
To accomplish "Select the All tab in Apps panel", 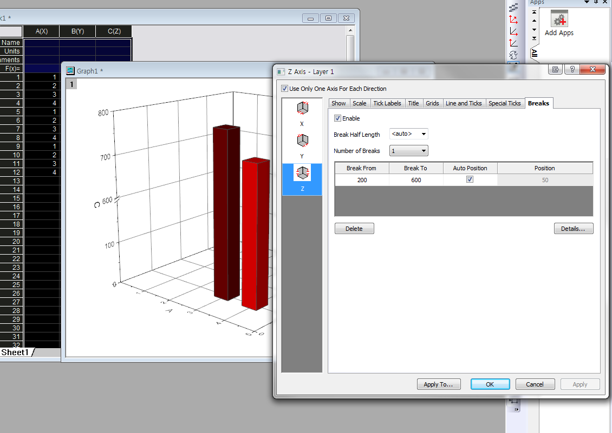I will tap(535, 53).
